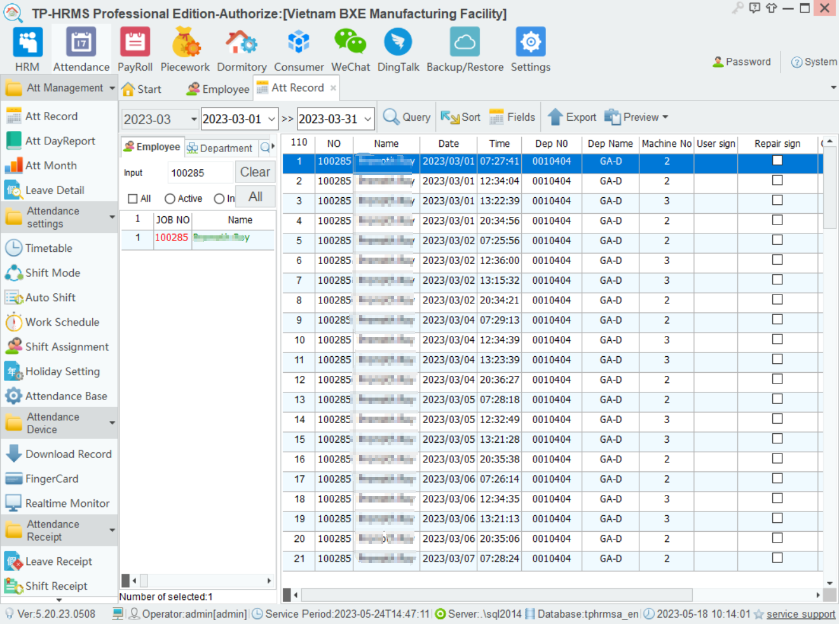
Task: Open the Consumer module
Action: coord(299,50)
